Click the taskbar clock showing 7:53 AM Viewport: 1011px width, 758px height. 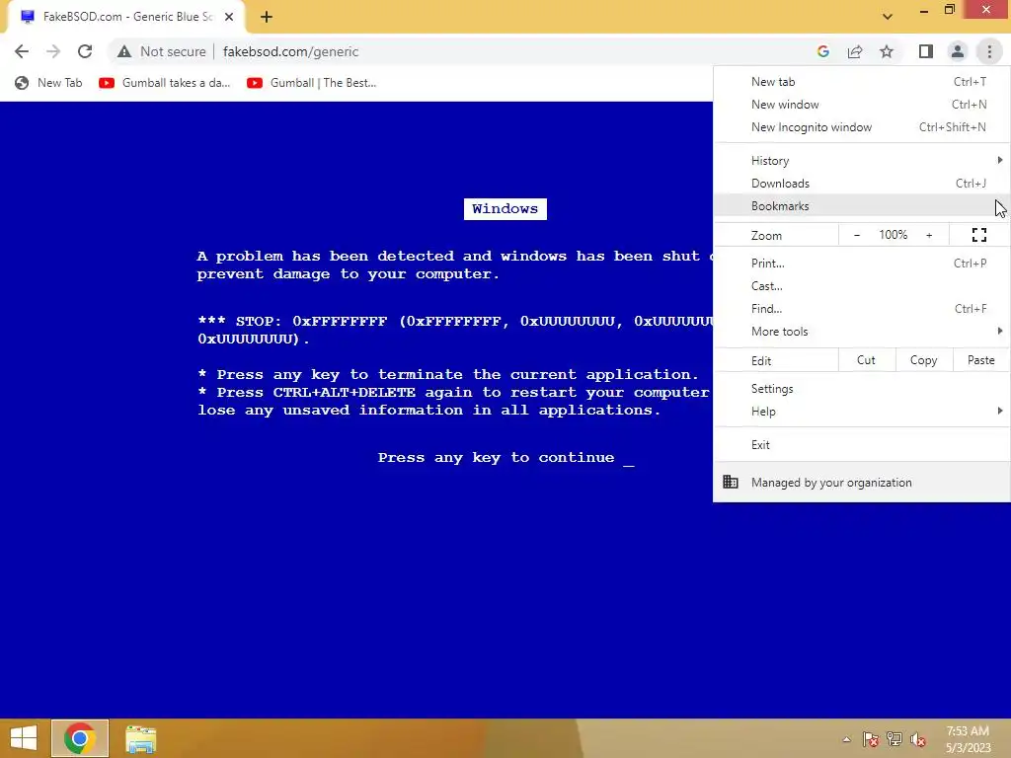point(968,739)
